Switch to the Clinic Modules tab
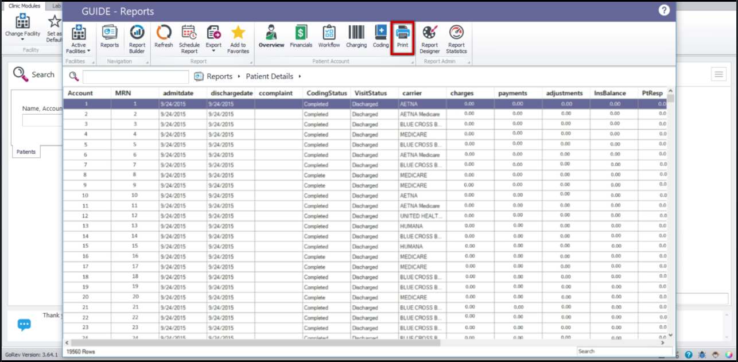The height and width of the screenshot is (362, 738). [x=24, y=5]
